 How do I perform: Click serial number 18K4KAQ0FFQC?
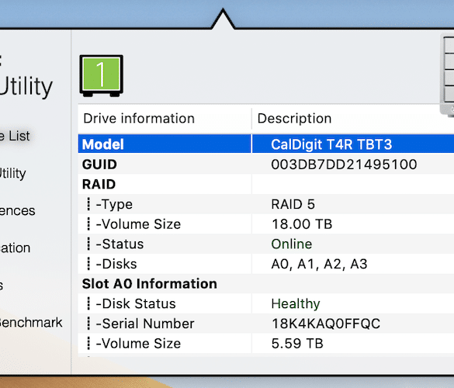point(326,324)
